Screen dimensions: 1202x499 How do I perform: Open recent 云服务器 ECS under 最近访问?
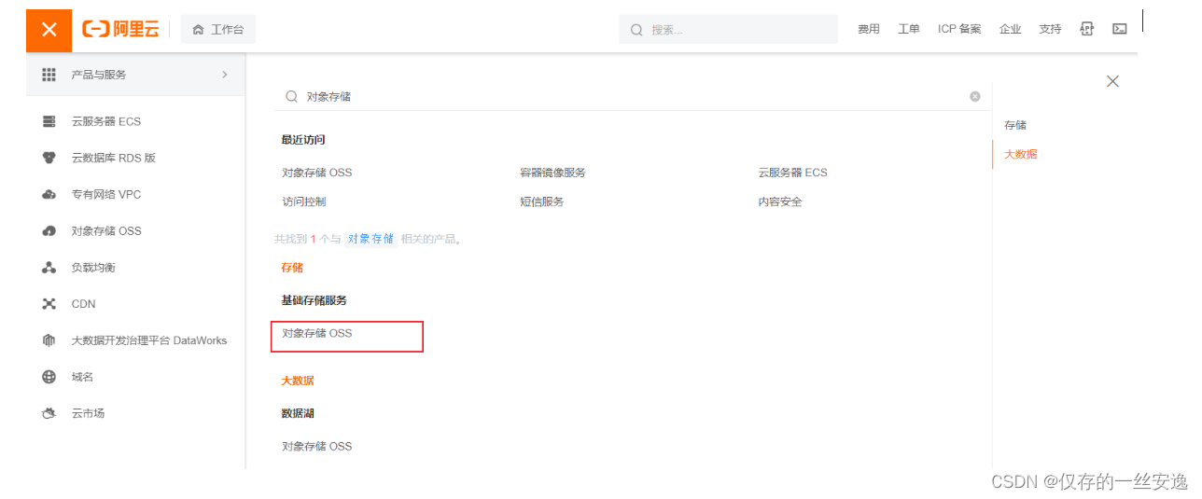pyautogui.click(x=793, y=173)
